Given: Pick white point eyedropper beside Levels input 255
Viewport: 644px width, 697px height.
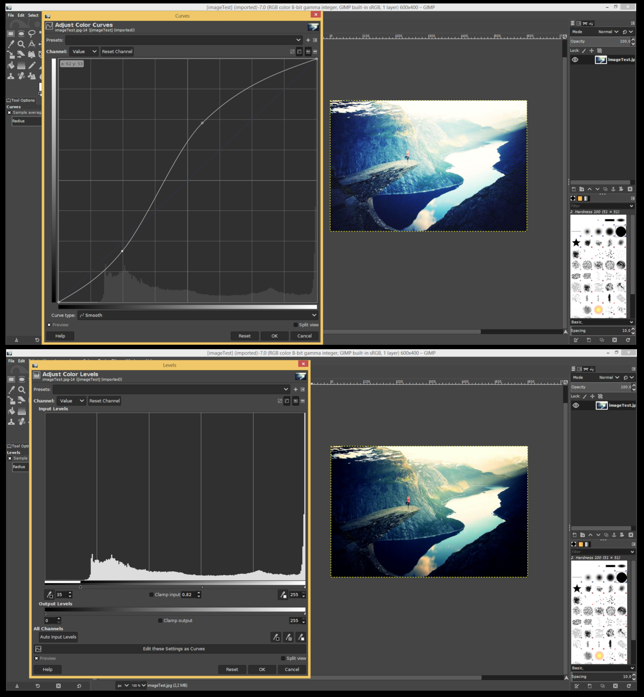Looking at the screenshot, I should [x=283, y=595].
